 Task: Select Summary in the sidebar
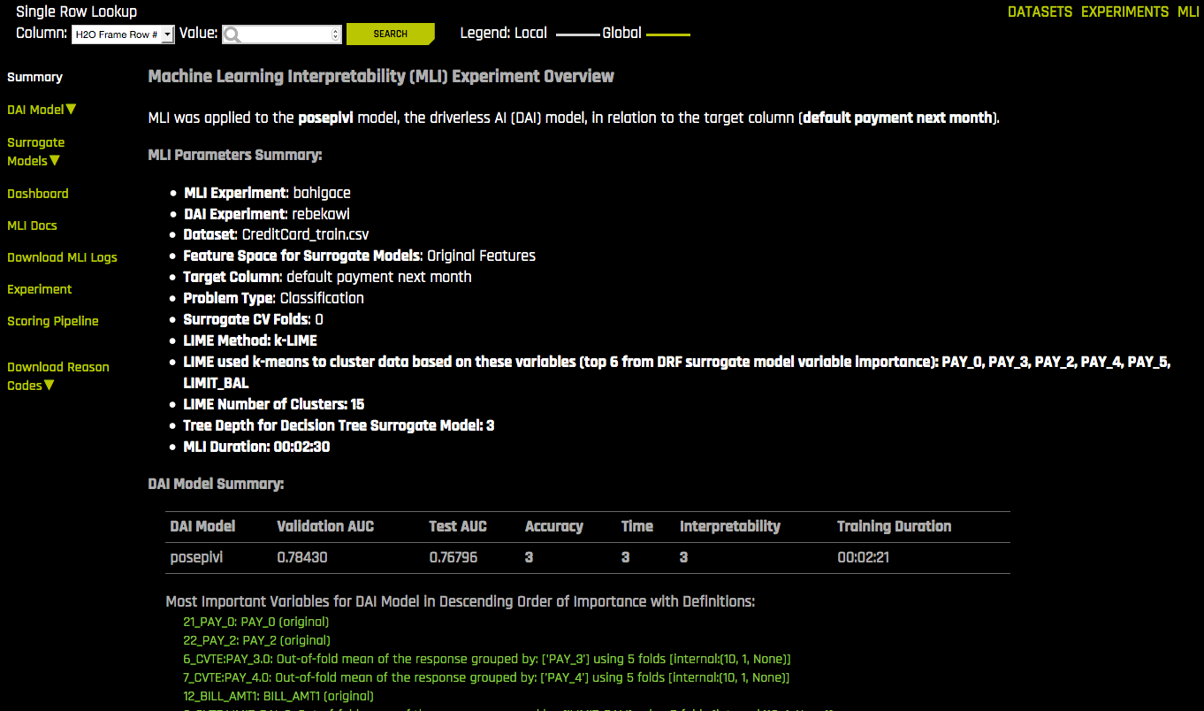pyautogui.click(x=34, y=77)
